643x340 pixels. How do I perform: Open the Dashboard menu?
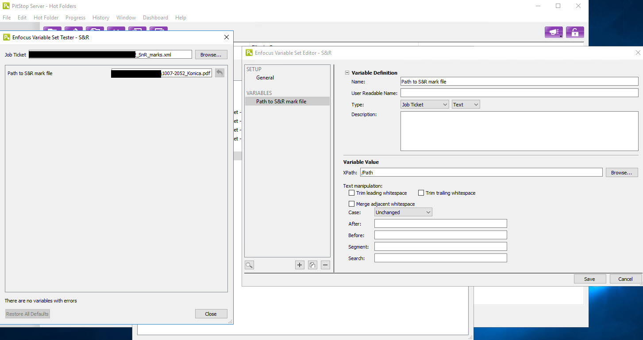coord(155,18)
